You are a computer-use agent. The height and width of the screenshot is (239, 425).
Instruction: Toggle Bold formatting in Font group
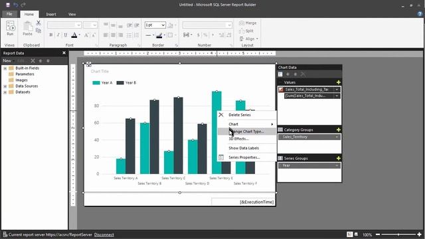click(51, 35)
